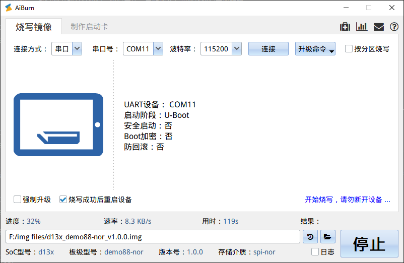Enable the 日志 log checkbox
Screen dimensions: 404x263
point(315,252)
